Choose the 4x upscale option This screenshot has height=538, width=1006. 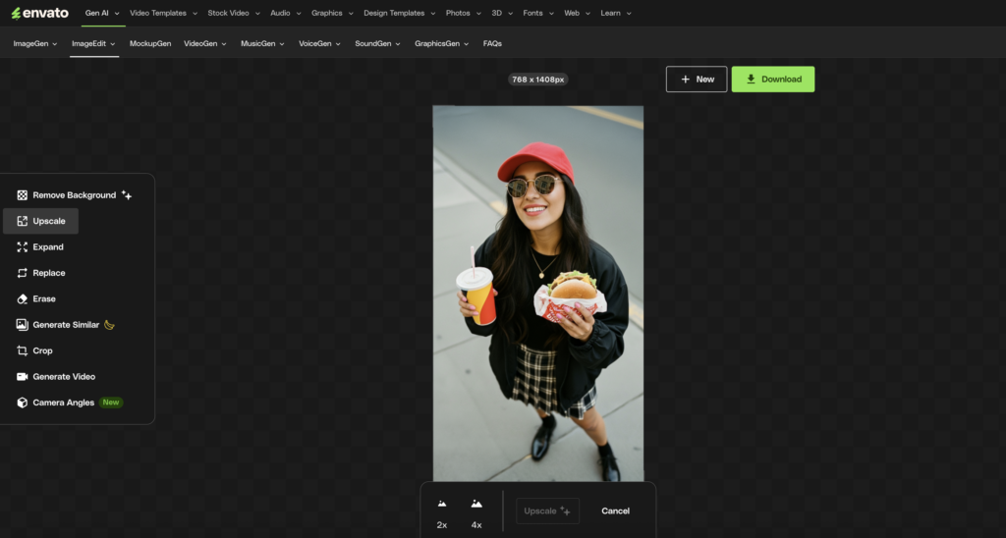[x=476, y=513]
